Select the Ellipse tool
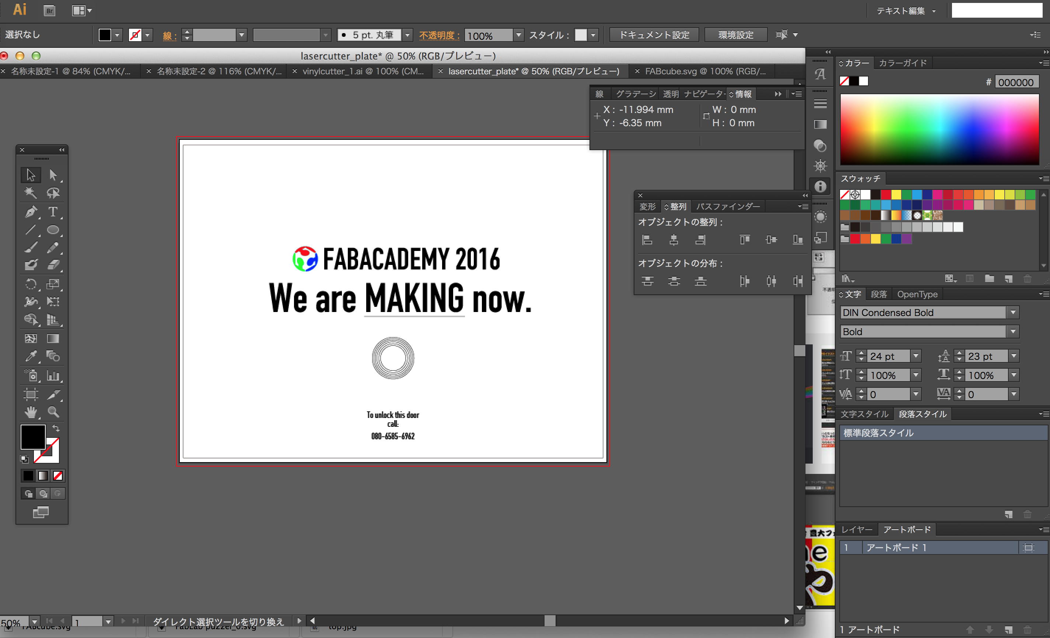Image resolution: width=1050 pixels, height=638 pixels. pyautogui.click(x=53, y=230)
